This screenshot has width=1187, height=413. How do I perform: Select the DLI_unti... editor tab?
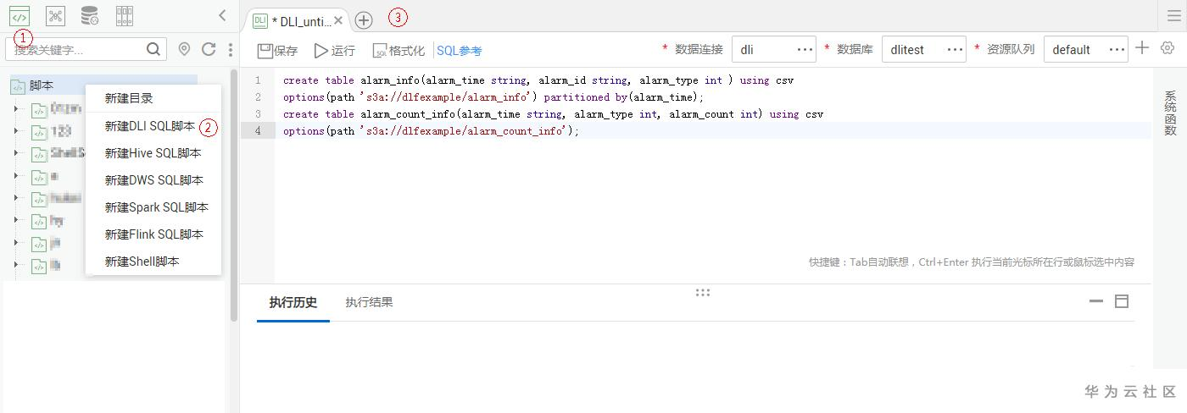(296, 21)
